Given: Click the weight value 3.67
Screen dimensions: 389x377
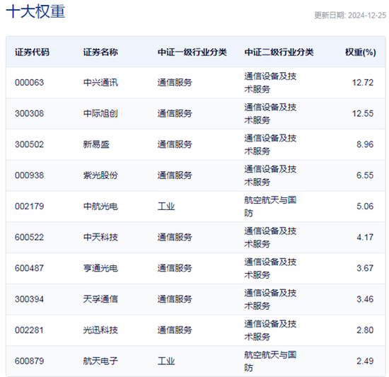Looking at the screenshot, I should coord(365,268).
